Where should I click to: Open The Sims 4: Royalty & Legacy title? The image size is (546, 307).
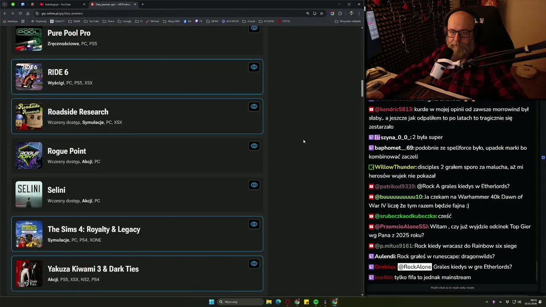pos(94,229)
